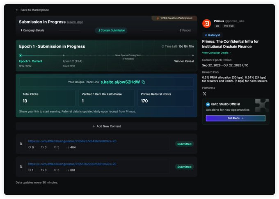Open View Campaign Details link
This screenshot has height=199, width=279.
tap(216, 53)
